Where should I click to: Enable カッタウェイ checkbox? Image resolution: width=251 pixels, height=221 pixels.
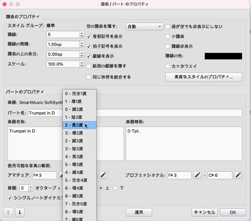pyautogui.click(x=168, y=66)
